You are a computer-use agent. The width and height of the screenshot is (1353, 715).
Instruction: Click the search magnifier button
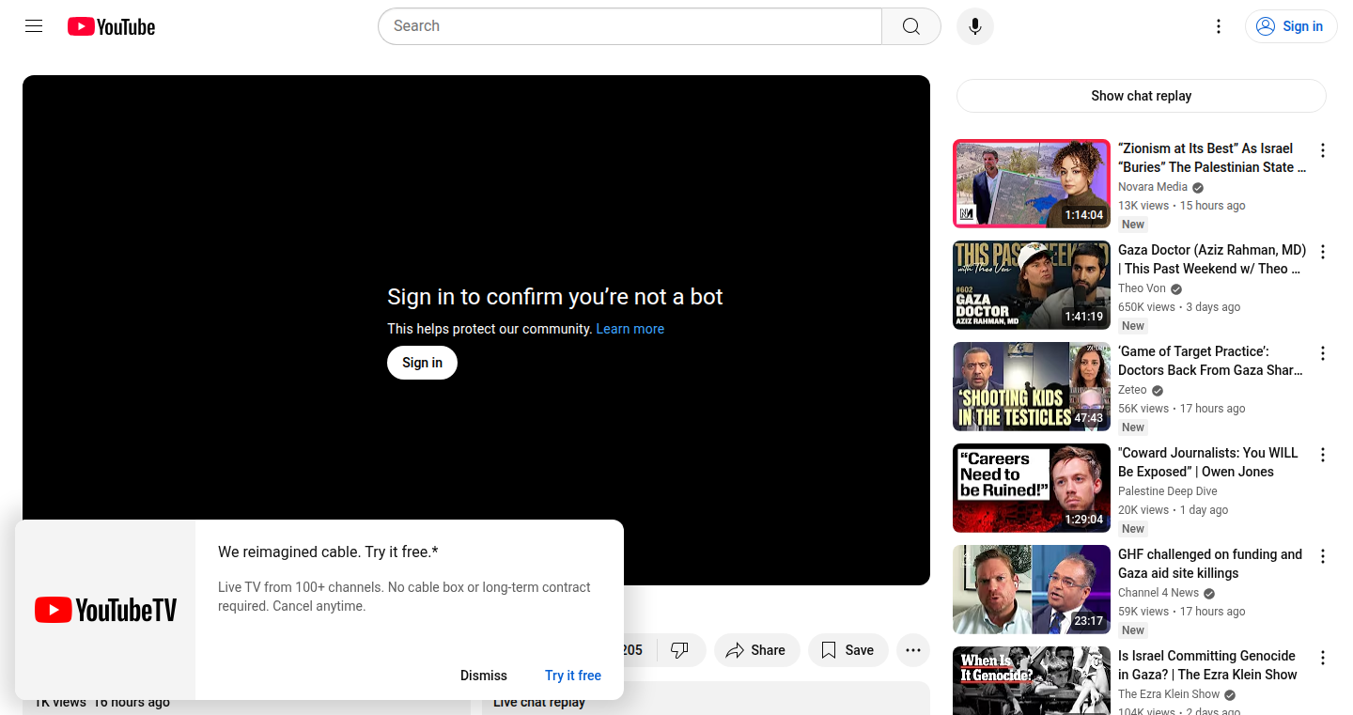click(911, 26)
